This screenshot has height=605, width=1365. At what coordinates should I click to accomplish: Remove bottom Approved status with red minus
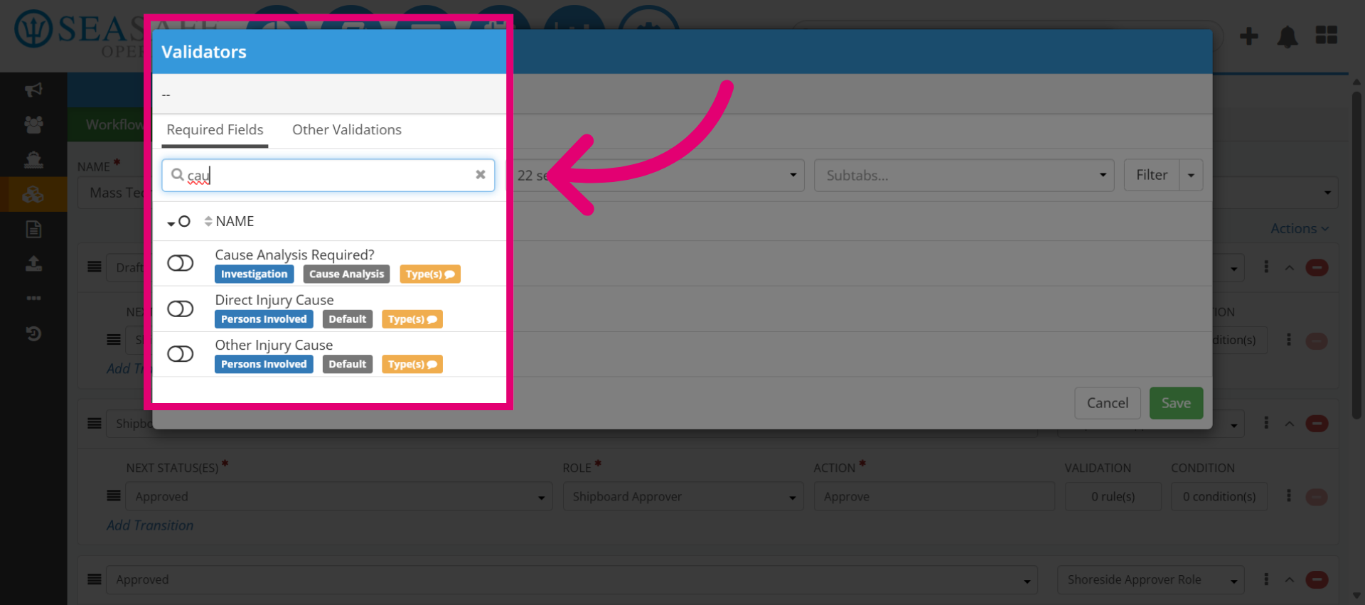[x=1317, y=579]
